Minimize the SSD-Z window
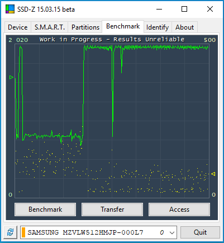 tap(159, 9)
